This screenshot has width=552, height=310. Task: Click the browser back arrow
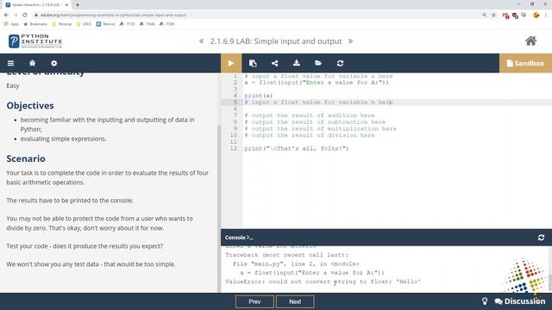(x=6, y=15)
